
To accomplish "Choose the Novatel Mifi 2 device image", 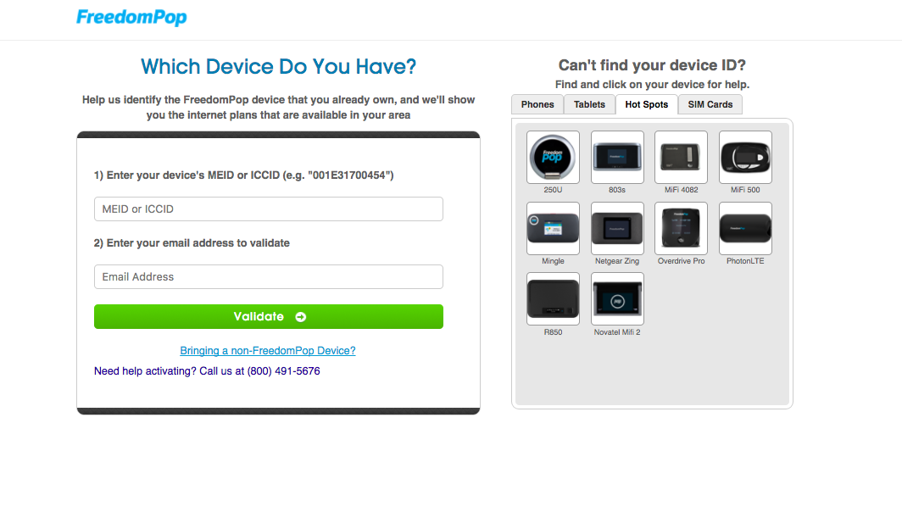I will coord(617,299).
